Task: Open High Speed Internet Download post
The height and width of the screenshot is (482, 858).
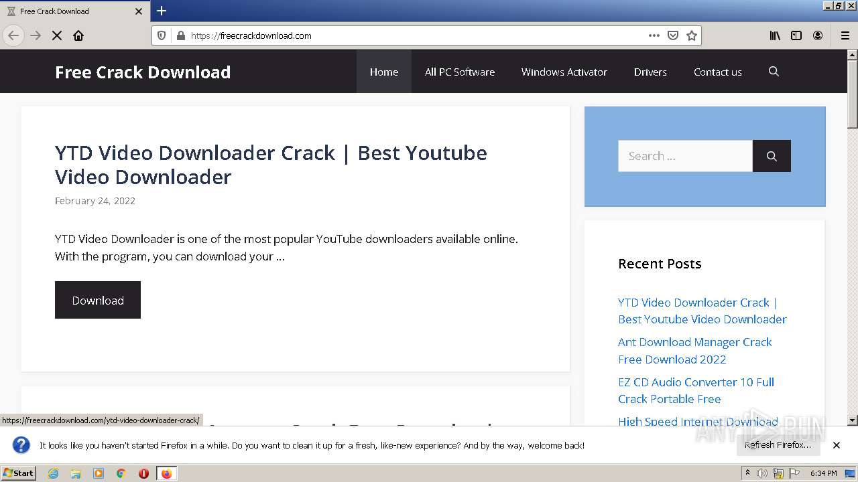Action: point(698,421)
